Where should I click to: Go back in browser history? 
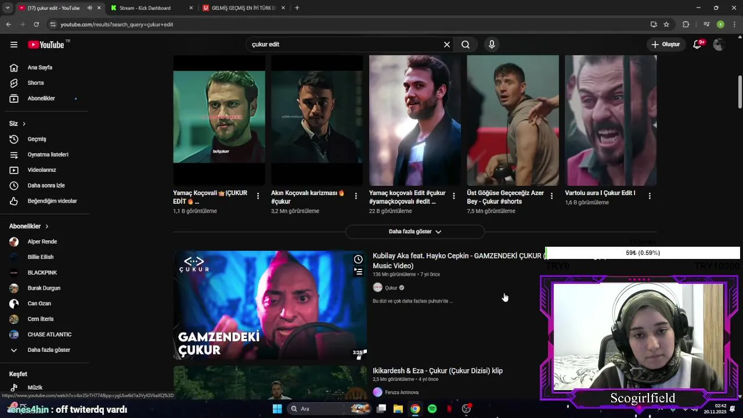click(x=8, y=24)
